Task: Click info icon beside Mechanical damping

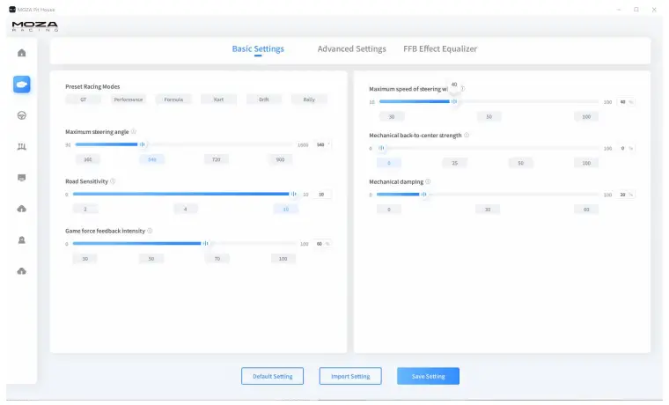Action: (428, 181)
